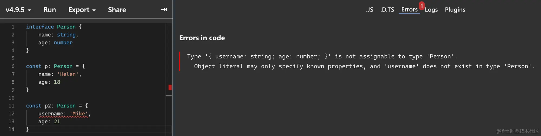This screenshot has width=541, height=136.
Task: Open the Plugins tab
Action: pos(455,10)
